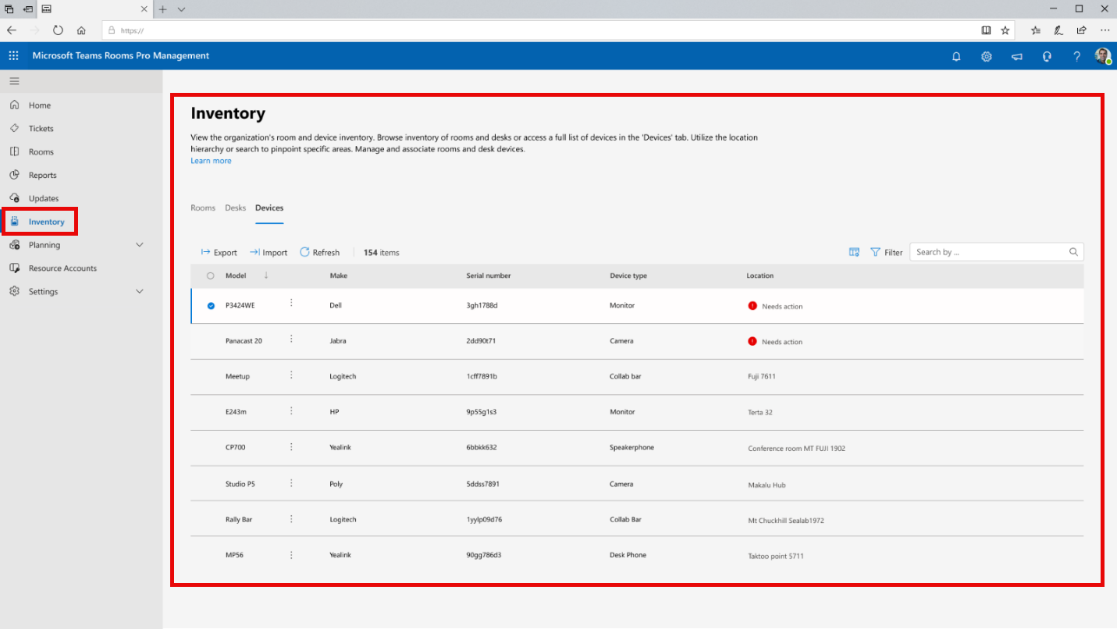Click the Location column header

(760, 275)
